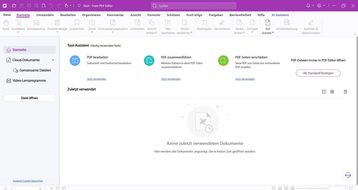Viewport: 358px width, 190px height.
Task: Open the support headset chat icon
Action: pos(348,175)
